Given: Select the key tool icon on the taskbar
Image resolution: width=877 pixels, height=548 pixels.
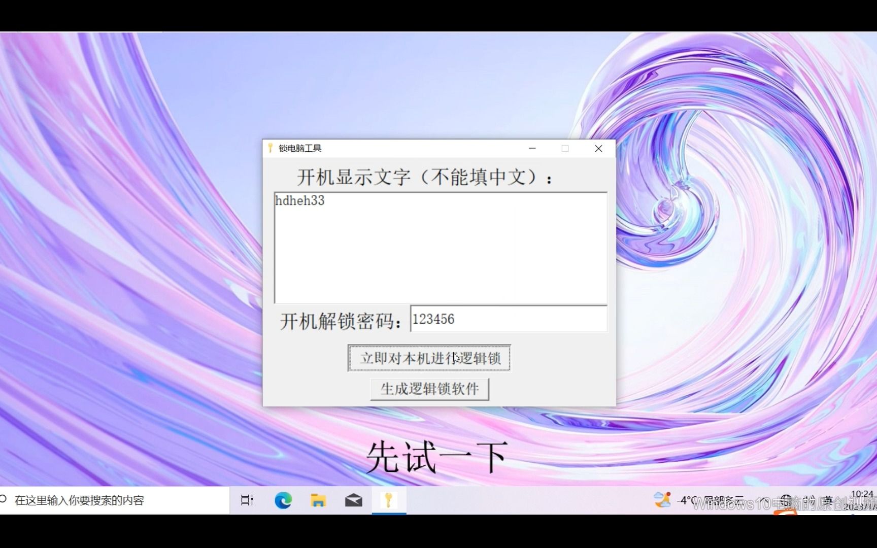Looking at the screenshot, I should 389,500.
